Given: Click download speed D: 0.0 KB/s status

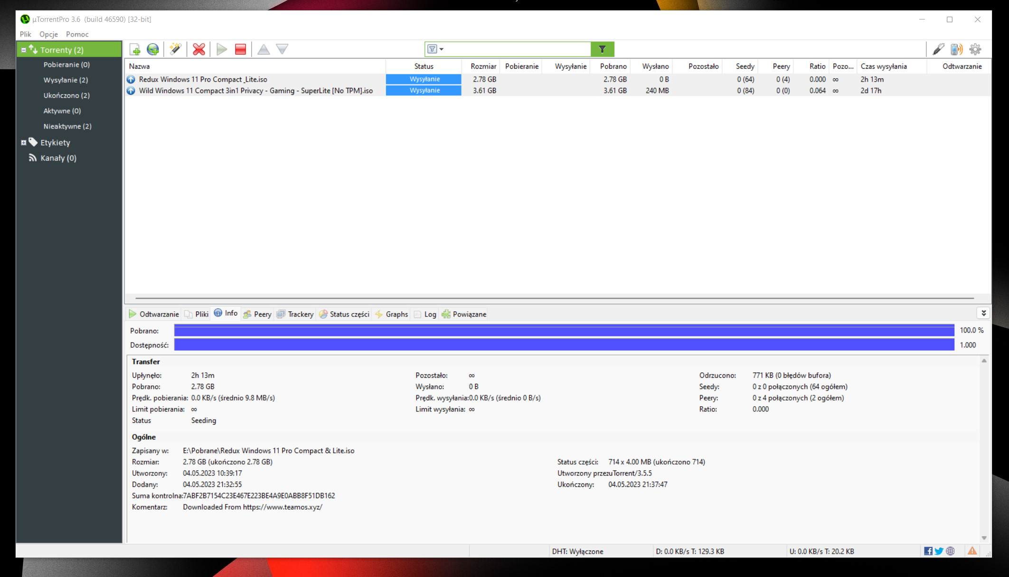Looking at the screenshot, I should (690, 551).
